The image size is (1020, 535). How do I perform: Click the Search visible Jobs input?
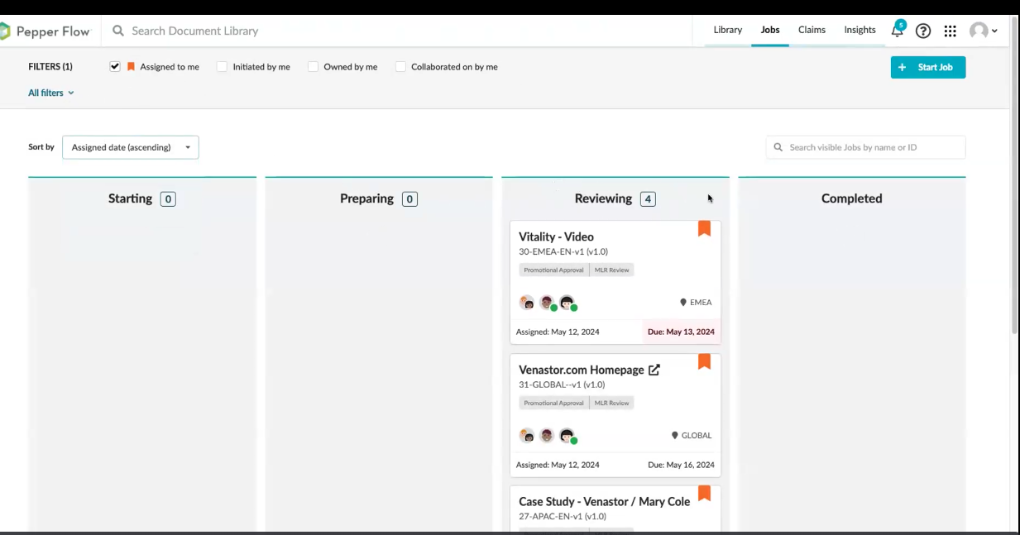click(x=865, y=147)
